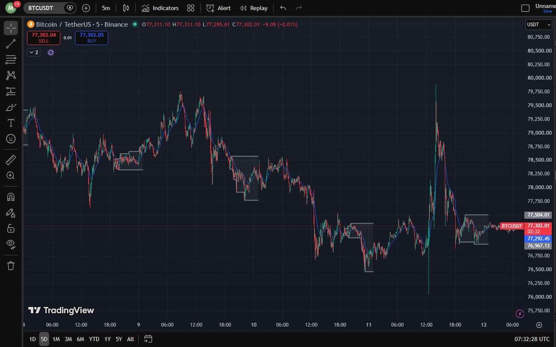Viewport: 556px width, 347px height.
Task: Open the emoji icons tool
Action: pos(11,139)
